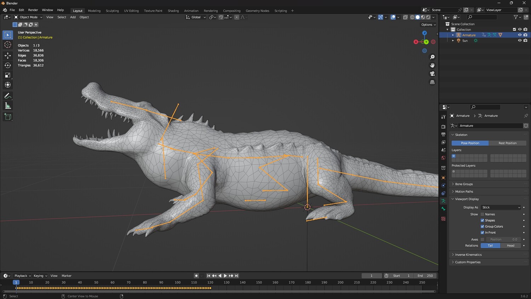Open the Object Mode dropdown
The width and height of the screenshot is (531, 299).
point(28,17)
